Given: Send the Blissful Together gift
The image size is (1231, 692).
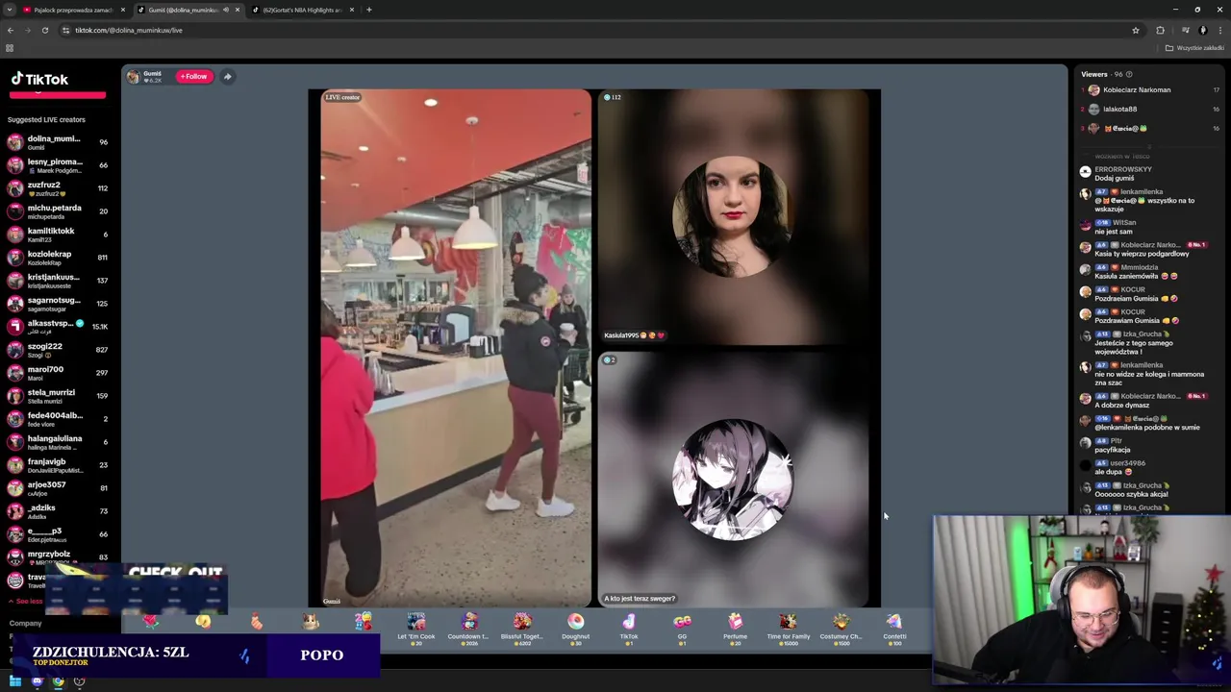Looking at the screenshot, I should click(522, 628).
